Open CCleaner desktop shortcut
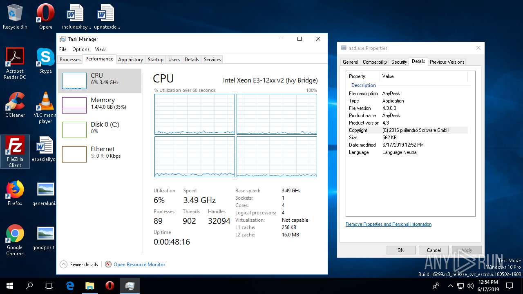The height and width of the screenshot is (294, 523). pos(15,105)
